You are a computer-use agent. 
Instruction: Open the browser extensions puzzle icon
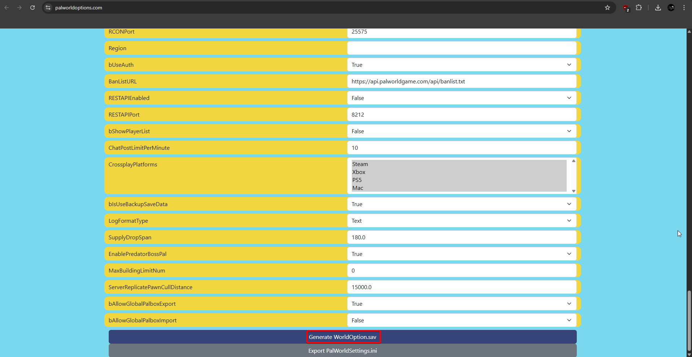click(x=639, y=8)
